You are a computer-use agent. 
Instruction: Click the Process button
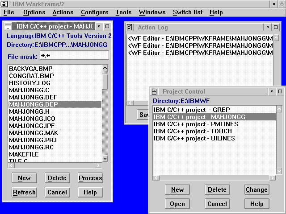90,178
